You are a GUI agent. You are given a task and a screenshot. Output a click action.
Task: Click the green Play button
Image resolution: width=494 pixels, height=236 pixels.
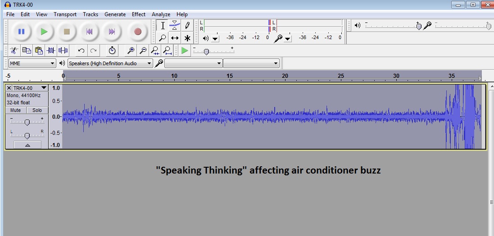coord(44,31)
